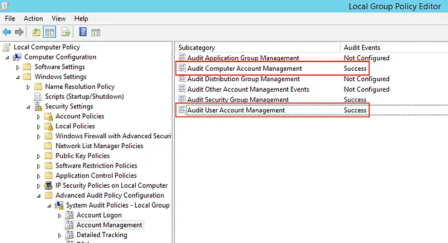Screen dimensions: 448x243
Task: Click the Export List toolbar icon
Action: [66, 32]
